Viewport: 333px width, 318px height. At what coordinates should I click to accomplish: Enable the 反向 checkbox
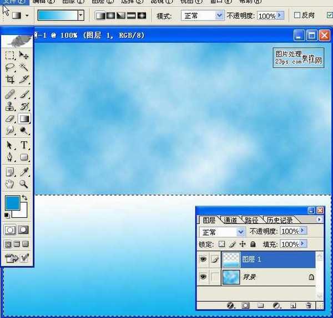click(x=297, y=16)
